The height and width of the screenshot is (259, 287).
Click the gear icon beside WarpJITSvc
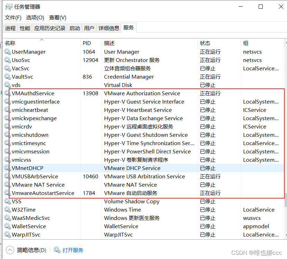click(x=8, y=234)
